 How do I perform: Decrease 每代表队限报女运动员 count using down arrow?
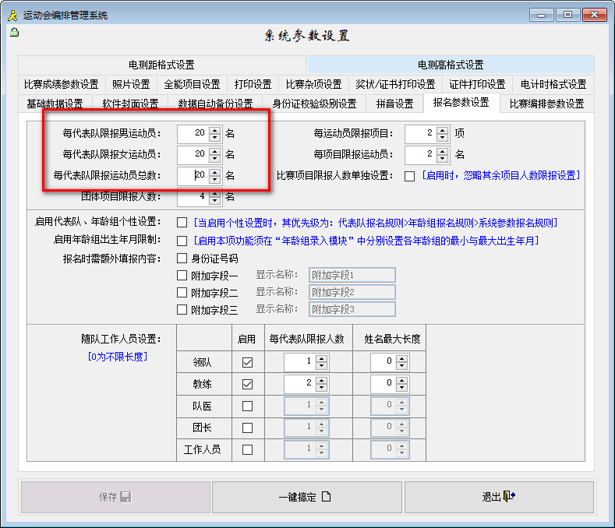[x=215, y=158]
